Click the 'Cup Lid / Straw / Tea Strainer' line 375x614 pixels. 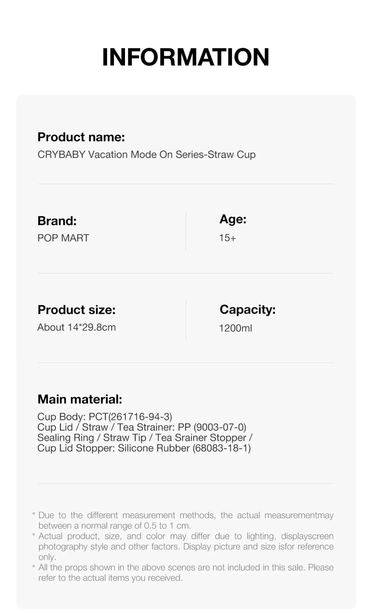click(x=142, y=427)
